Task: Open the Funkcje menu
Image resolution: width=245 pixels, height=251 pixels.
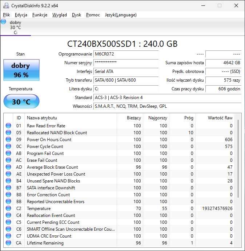Action: (x=40, y=15)
